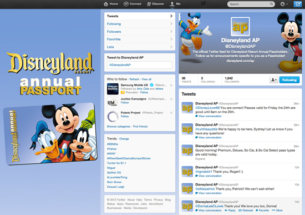
Task: Open the settings gear menu
Action: pyautogui.click(x=283, y=4)
